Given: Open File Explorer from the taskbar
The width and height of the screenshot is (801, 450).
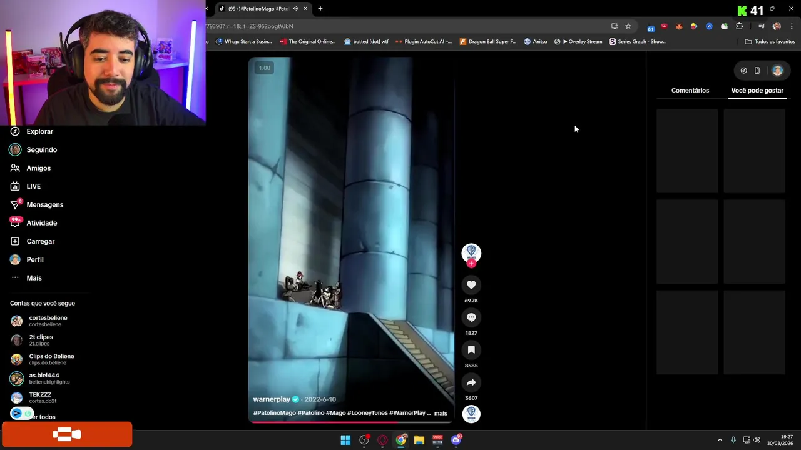Looking at the screenshot, I should pos(419,440).
